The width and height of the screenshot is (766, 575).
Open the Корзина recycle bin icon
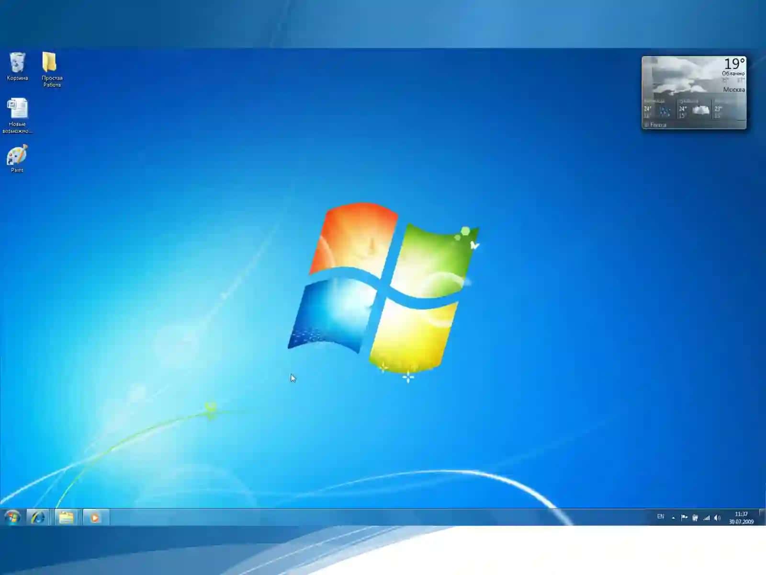17,67
